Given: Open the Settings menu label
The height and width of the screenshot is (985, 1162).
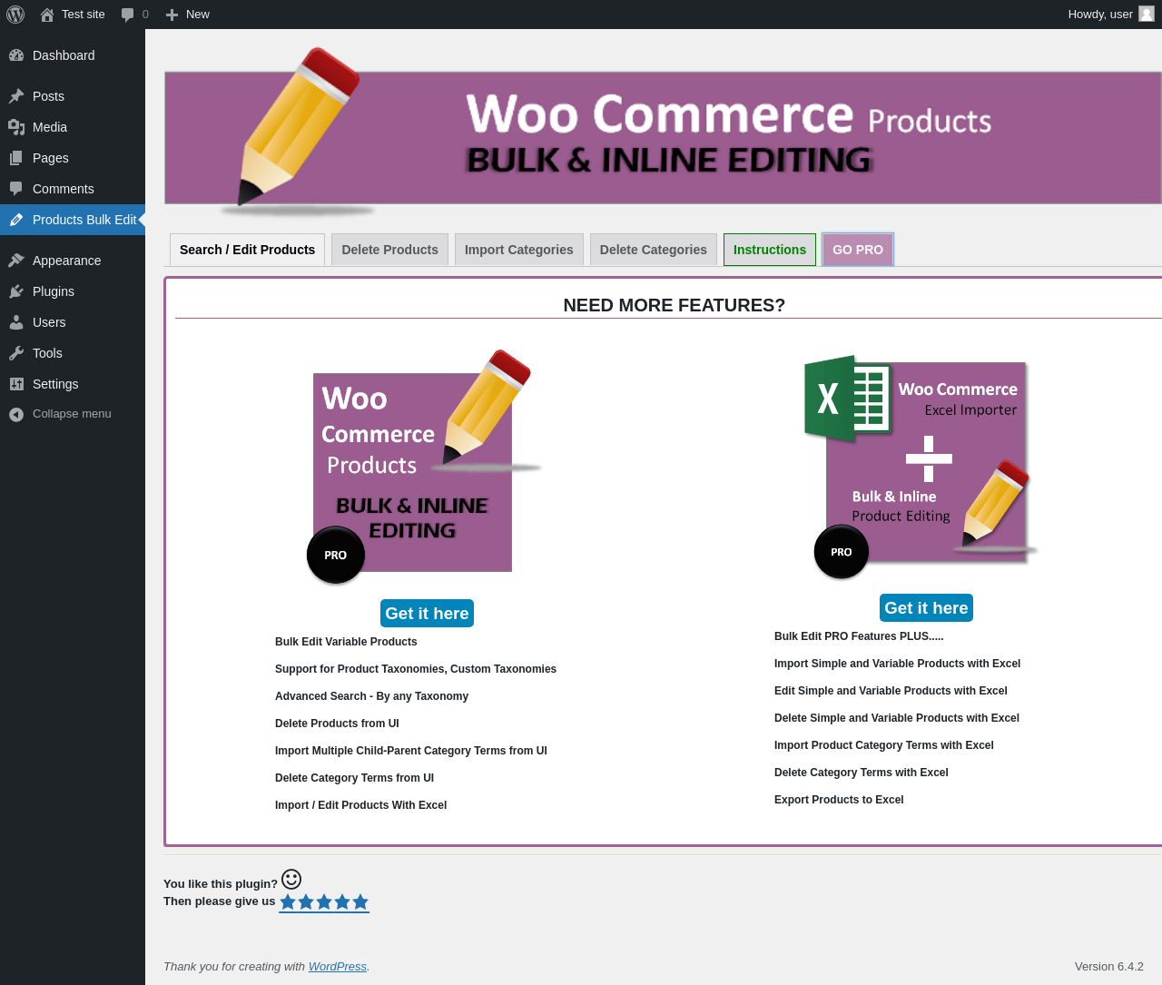Looking at the screenshot, I should pyautogui.click(x=55, y=384).
